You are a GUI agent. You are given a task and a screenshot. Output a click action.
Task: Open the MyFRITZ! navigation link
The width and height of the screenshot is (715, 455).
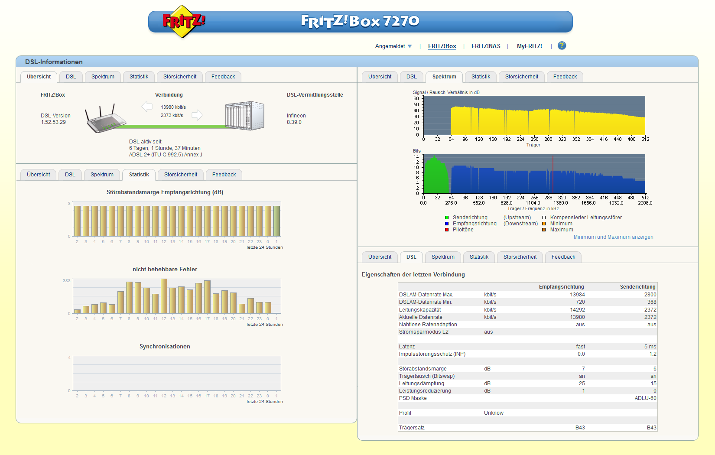[530, 46]
